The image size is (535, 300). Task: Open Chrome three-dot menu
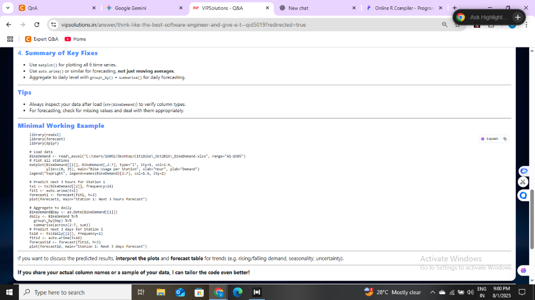(527, 25)
